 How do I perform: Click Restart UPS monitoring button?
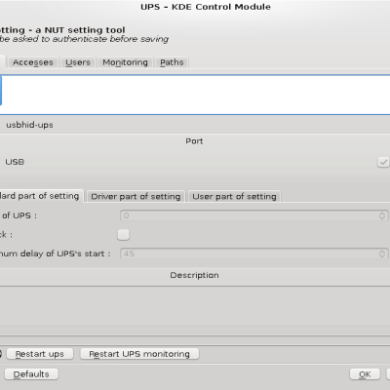pyautogui.click(x=139, y=354)
